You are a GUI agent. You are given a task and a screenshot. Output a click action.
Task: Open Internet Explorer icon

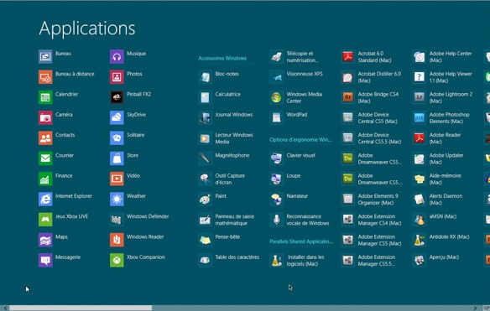pos(45,199)
